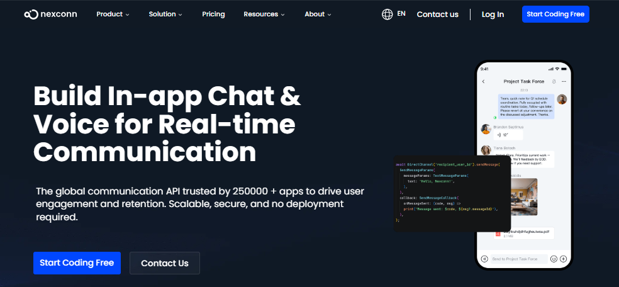Click Brandon Septimus's avatar
Screen dimensions: 619x287
click(x=486, y=129)
